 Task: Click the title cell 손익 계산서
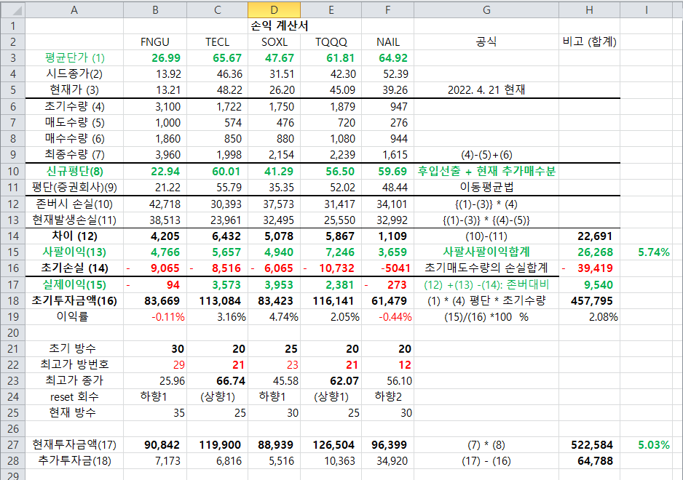coord(279,25)
